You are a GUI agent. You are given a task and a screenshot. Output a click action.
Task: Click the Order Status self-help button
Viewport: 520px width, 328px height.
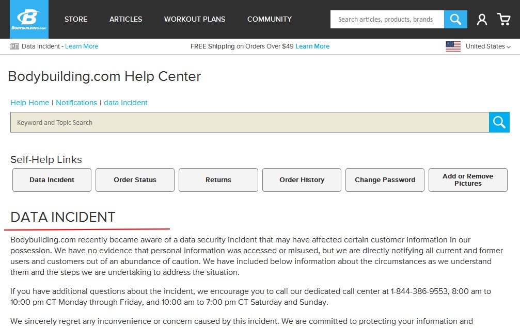(x=135, y=180)
